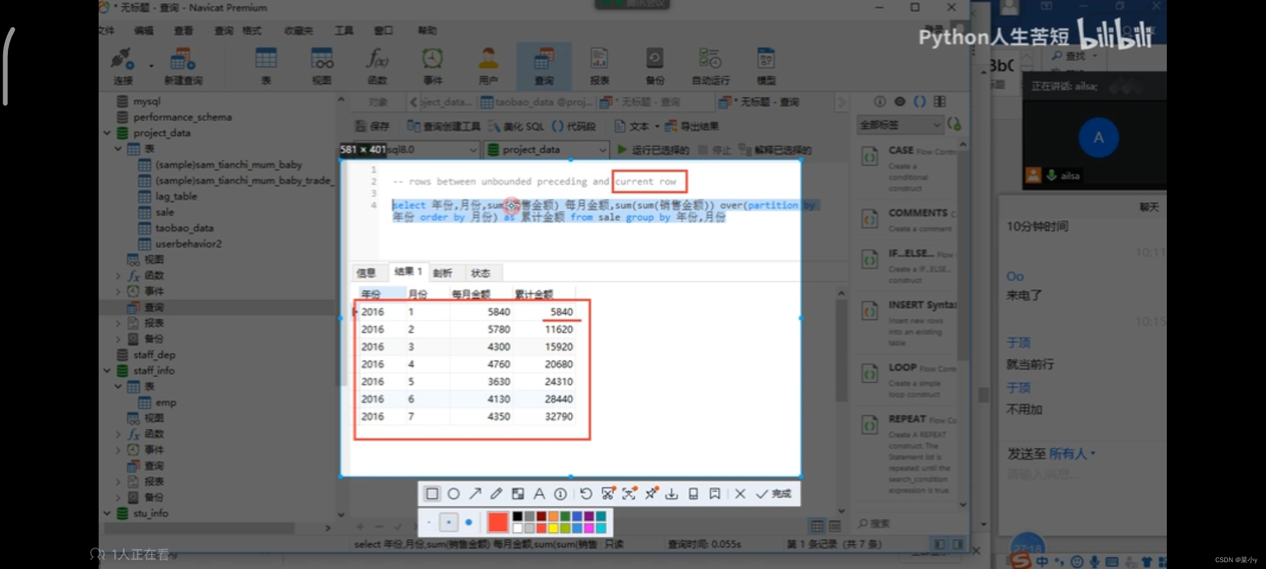Screen dimensions: 1266x569
Task: Pin the screenshot to screen
Action: [650, 494]
